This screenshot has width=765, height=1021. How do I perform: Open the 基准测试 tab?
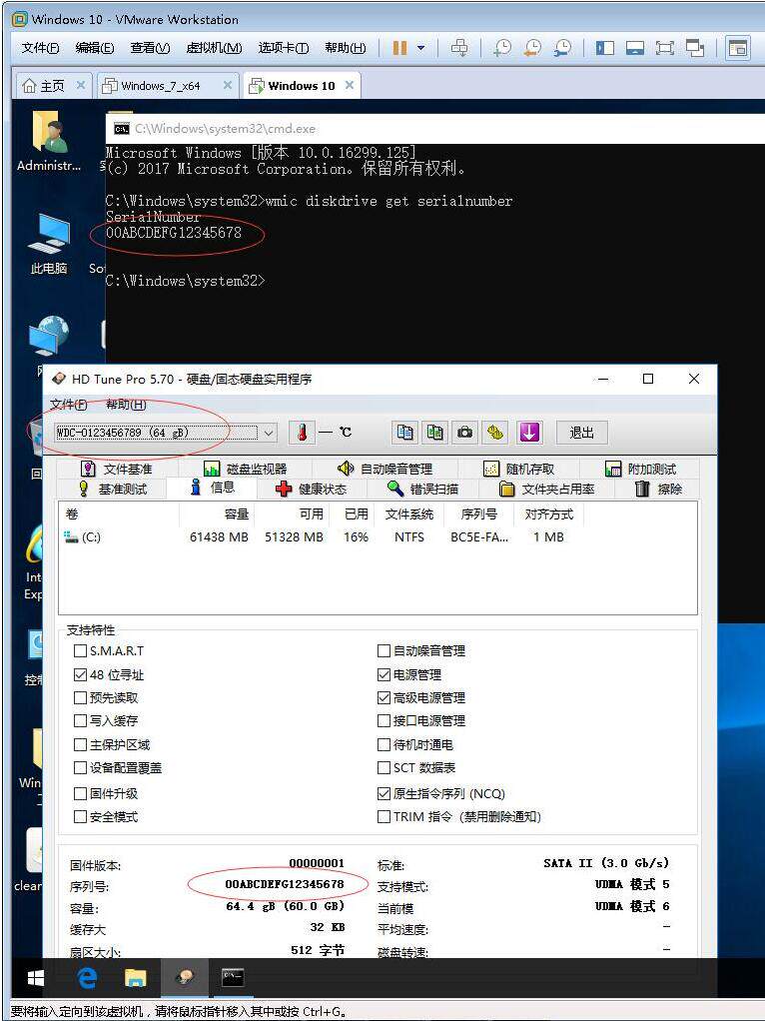click(x=112, y=489)
